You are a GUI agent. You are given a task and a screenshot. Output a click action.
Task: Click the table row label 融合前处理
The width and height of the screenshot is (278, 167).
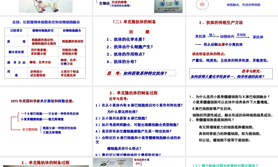point(16,52)
